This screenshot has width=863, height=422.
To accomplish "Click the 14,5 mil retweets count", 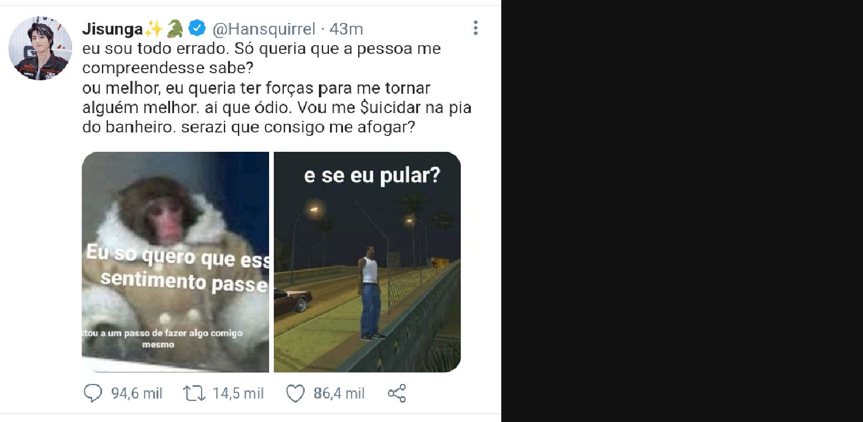I will click(x=238, y=393).
